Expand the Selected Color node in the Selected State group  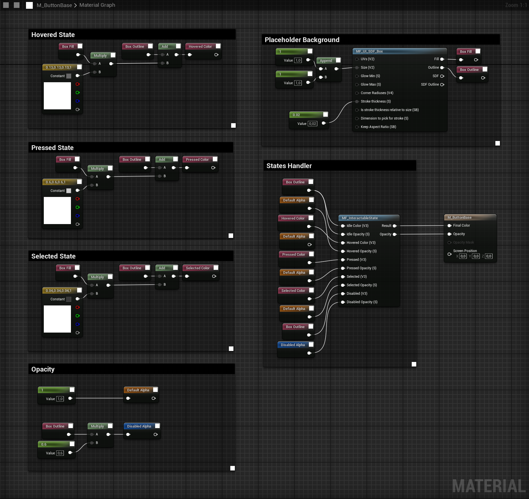click(216, 268)
